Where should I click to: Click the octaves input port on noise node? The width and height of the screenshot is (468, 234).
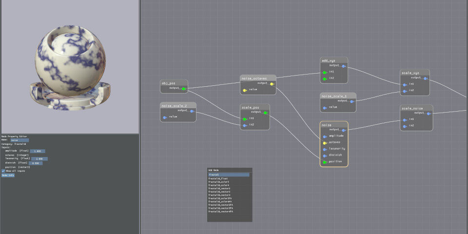point(325,142)
